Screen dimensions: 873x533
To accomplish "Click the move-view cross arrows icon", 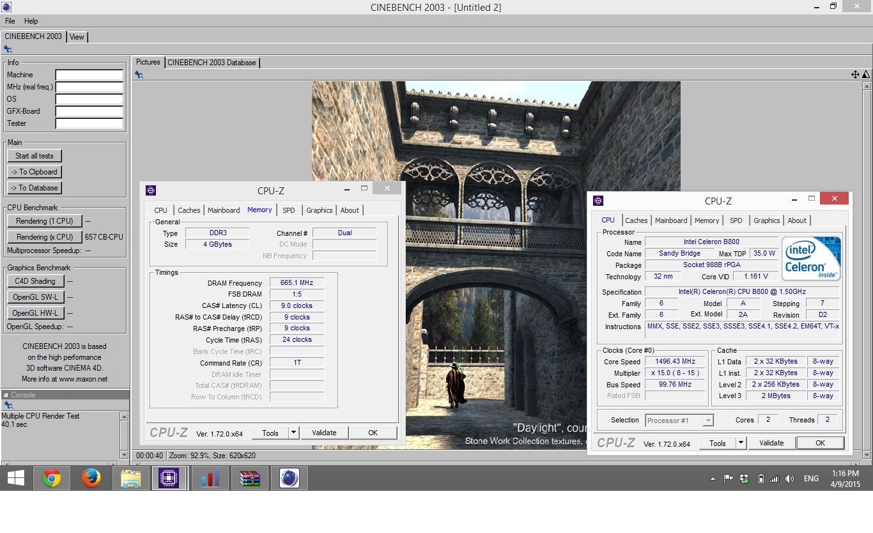I will pyautogui.click(x=855, y=75).
